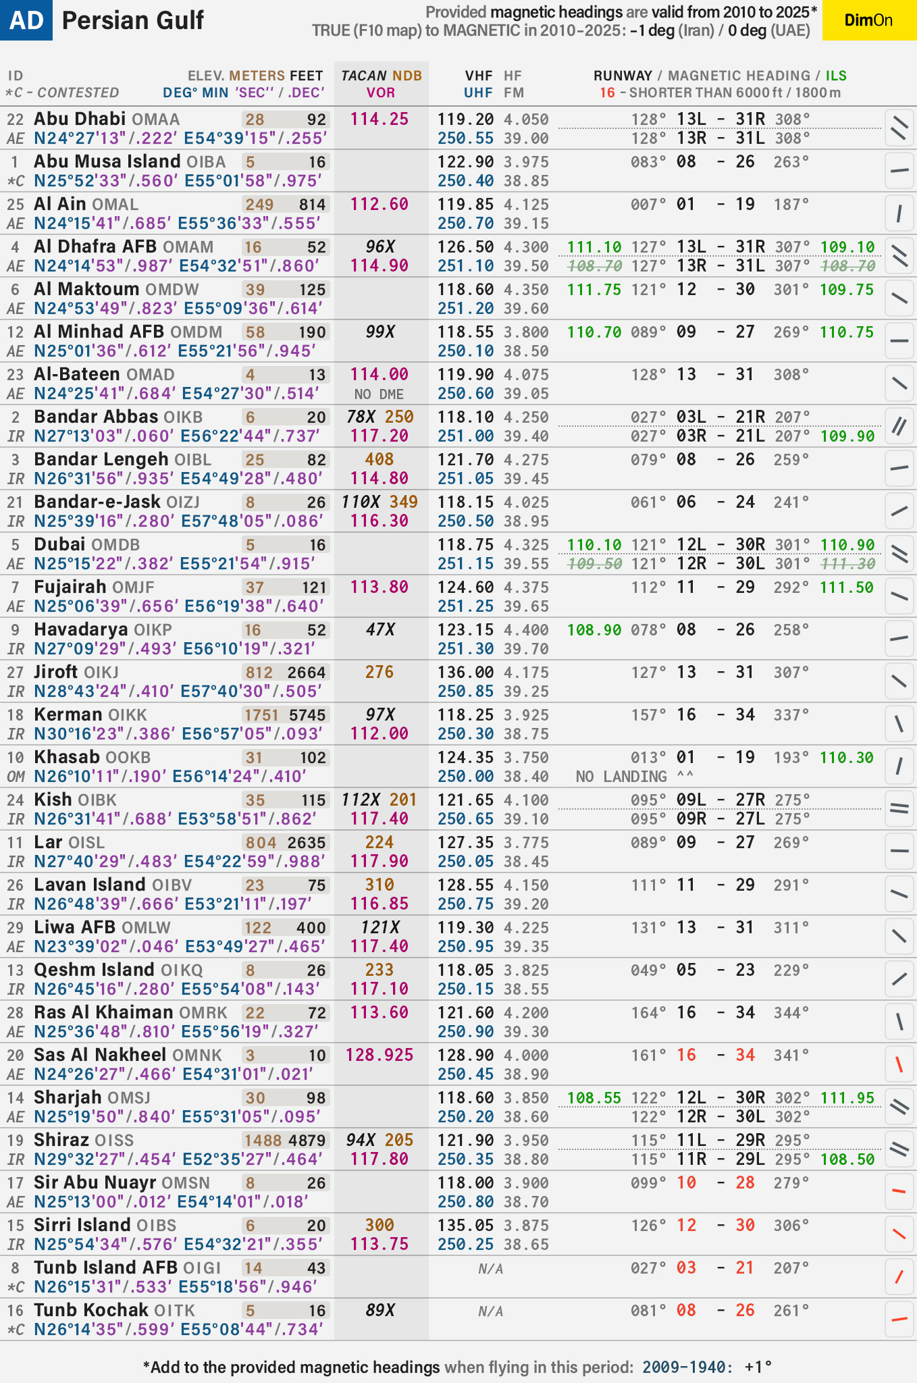Open the Kerman runway diagram icon
917x1383 pixels.
coord(899,724)
